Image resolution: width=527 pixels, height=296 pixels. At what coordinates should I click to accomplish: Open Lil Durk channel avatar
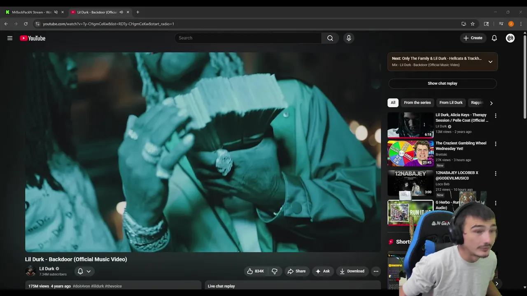[30, 271]
